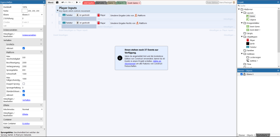Open the Menü button
This screenshot has height=137, width=280.
pos(50,3)
